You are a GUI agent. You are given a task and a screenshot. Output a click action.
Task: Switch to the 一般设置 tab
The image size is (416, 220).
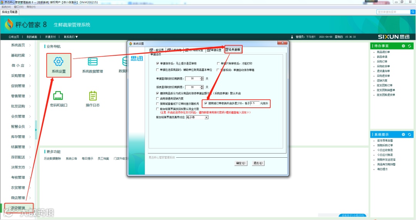[x=157, y=50]
